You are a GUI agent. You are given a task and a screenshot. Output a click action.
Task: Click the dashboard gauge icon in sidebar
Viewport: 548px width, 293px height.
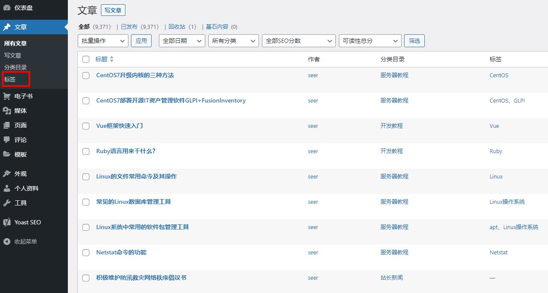[x=7, y=7]
